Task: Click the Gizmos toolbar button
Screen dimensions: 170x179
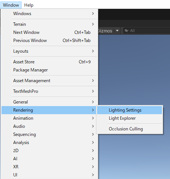Action: tap(105, 31)
